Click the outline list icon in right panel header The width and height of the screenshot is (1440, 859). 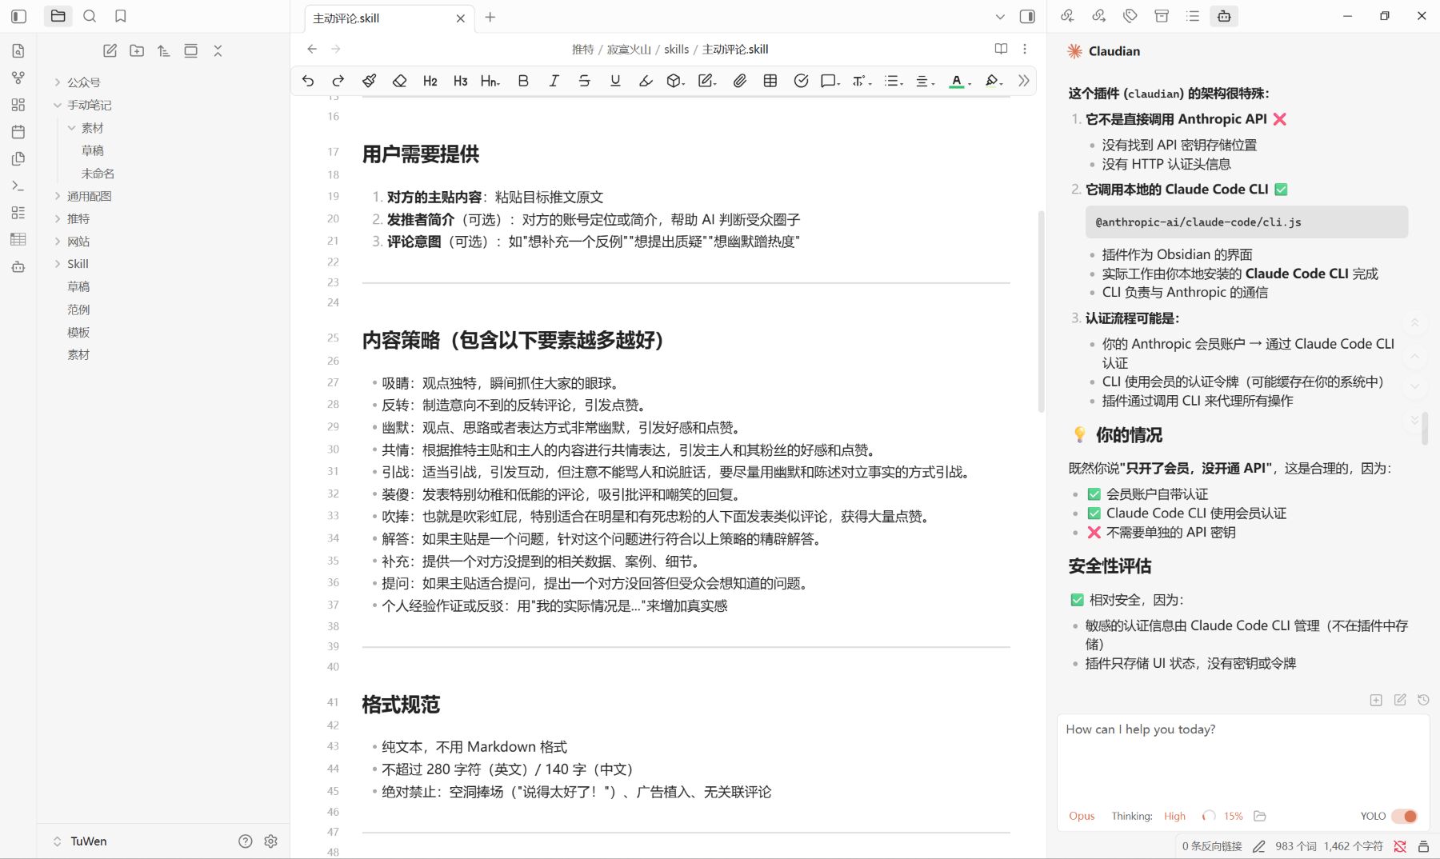(x=1192, y=15)
